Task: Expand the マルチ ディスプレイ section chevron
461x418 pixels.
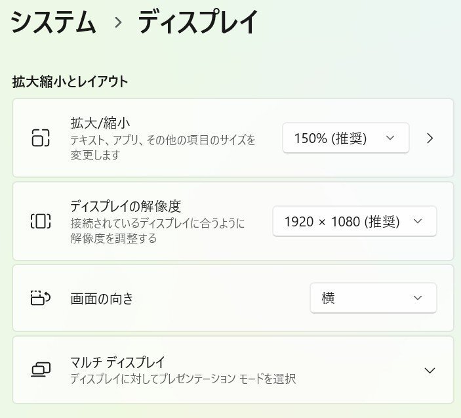Action: (430, 370)
